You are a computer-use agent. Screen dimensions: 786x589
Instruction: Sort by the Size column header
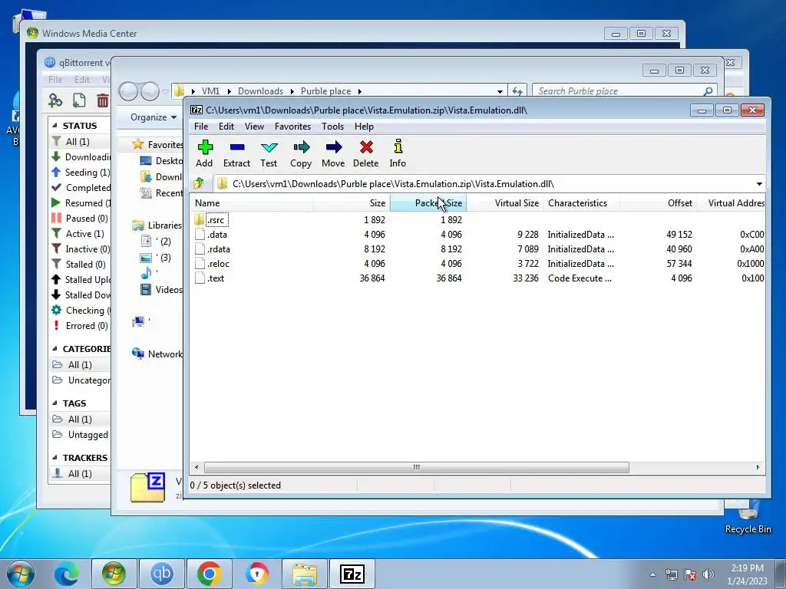351,203
